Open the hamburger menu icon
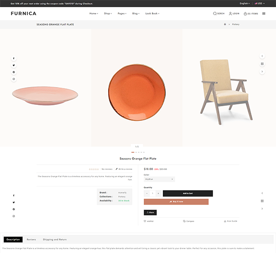The width and height of the screenshot is (276, 253). [x=264, y=14]
